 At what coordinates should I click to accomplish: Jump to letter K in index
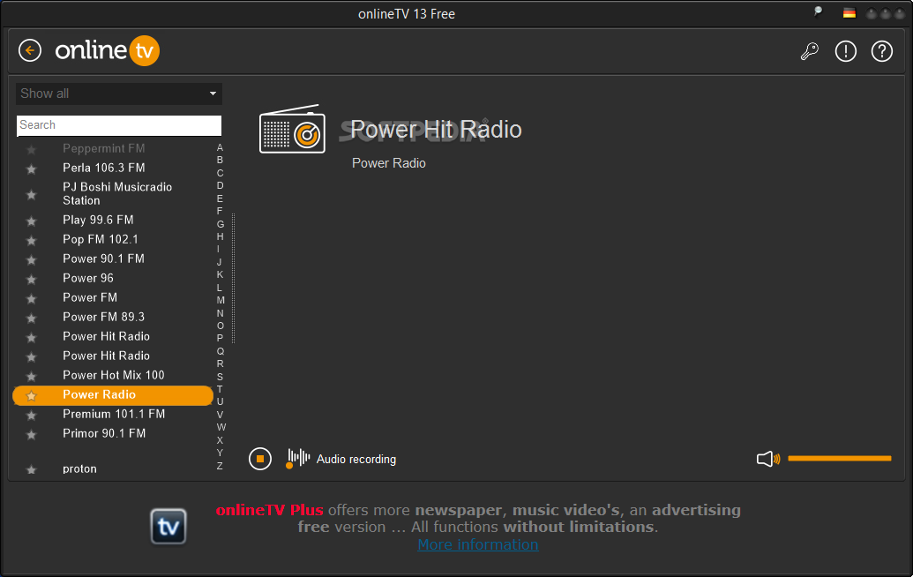click(220, 274)
